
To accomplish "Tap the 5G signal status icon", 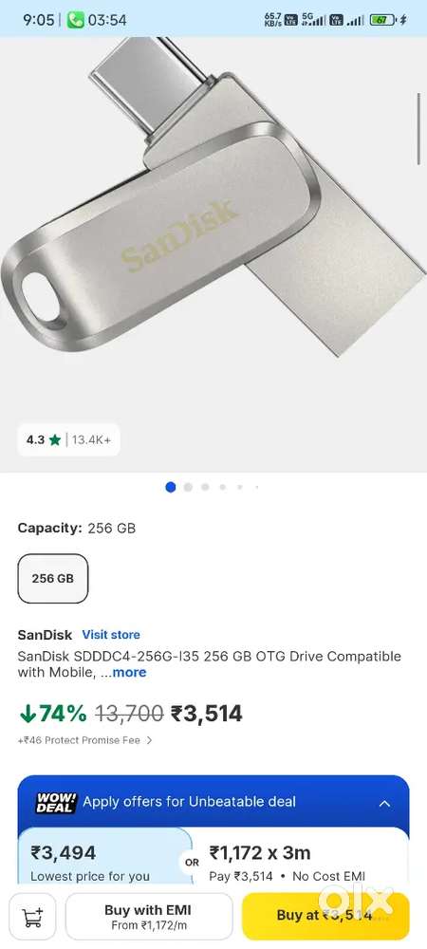I will [x=311, y=20].
